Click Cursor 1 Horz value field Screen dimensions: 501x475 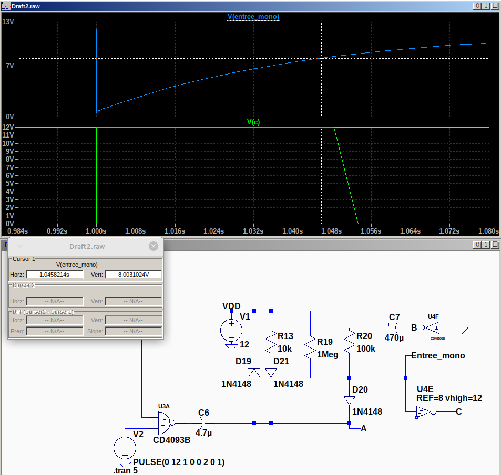pos(55,275)
